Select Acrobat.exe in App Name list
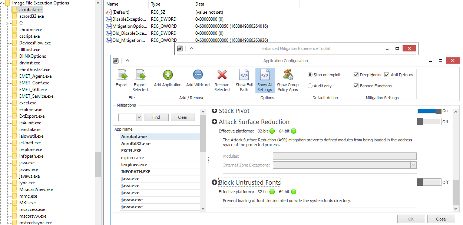This screenshot has height=225, width=463. 160,137
